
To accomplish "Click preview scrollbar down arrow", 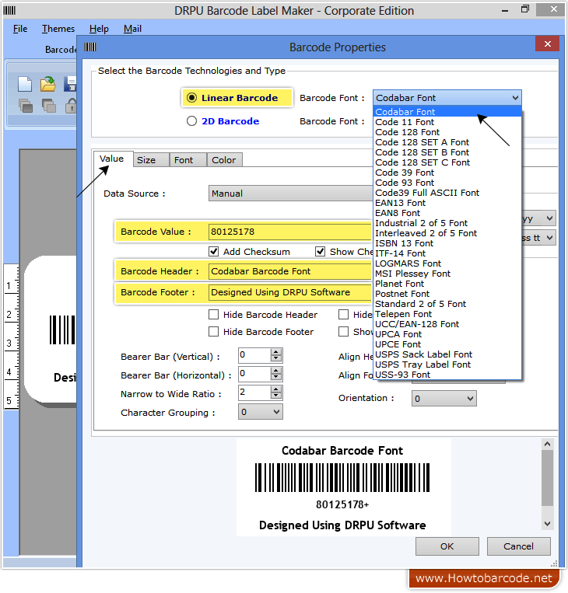I will point(547,524).
